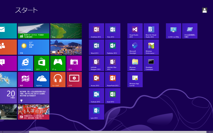
Task: Open the OneNote 2013 tile
Action: coord(96,31)
